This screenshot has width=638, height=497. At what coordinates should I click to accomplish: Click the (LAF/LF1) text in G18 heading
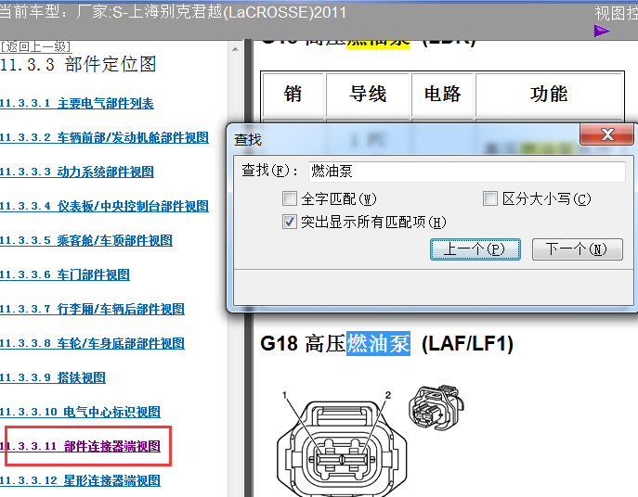point(467,344)
